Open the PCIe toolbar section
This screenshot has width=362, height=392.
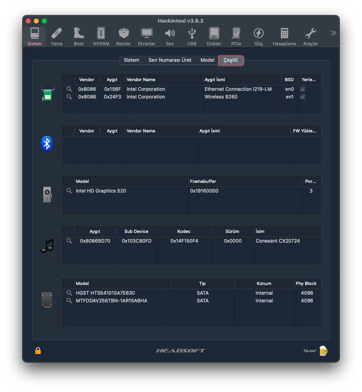pos(236,36)
